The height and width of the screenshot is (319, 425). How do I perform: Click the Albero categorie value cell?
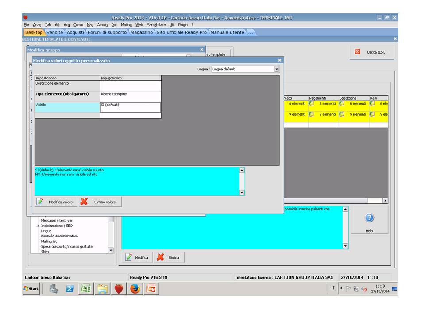click(x=130, y=97)
